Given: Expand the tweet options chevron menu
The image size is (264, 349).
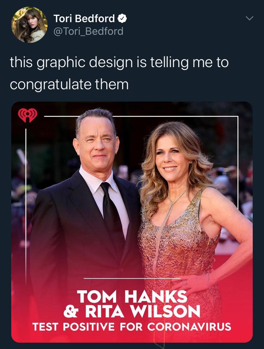Looking at the screenshot, I should coord(250,18).
